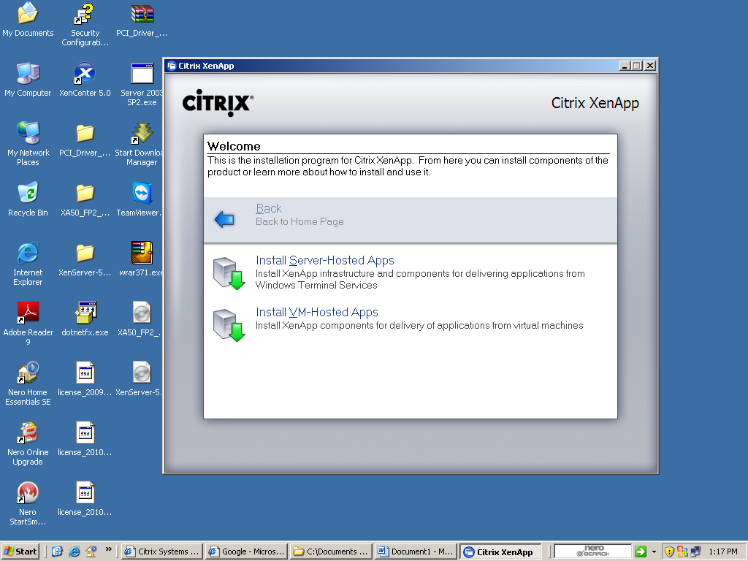The width and height of the screenshot is (748, 561).
Task: Start Nero Home Essentials SE
Action: (x=28, y=373)
